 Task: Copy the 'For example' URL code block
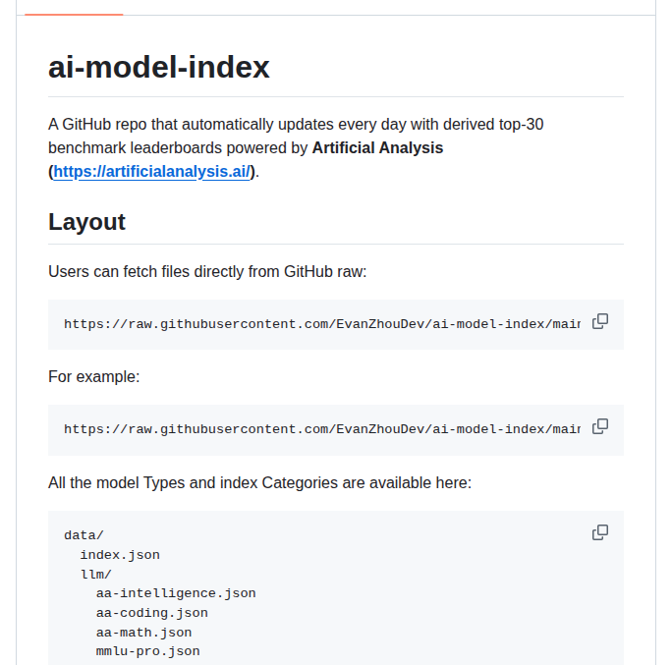point(600,426)
